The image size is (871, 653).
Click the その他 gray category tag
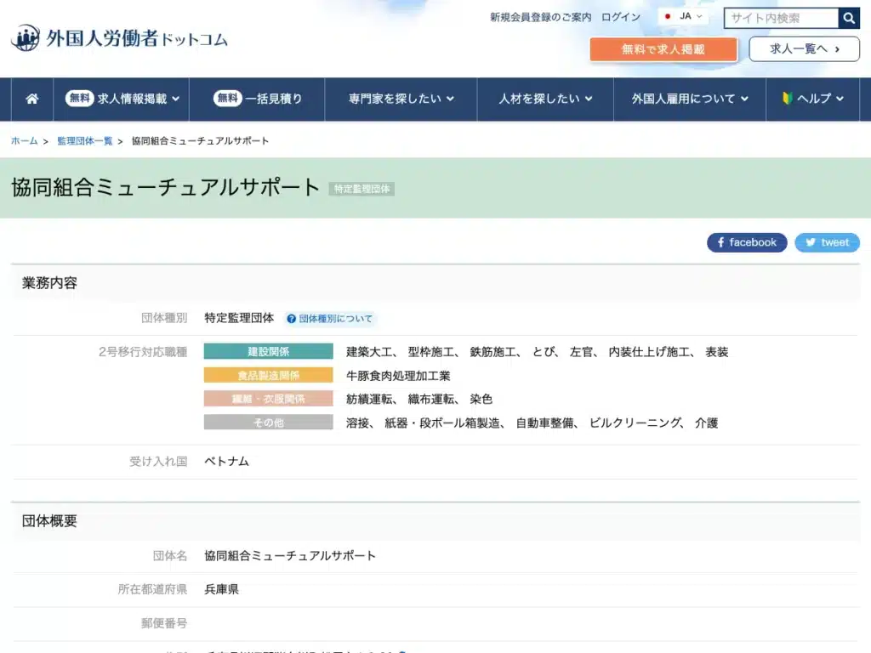pyautogui.click(x=268, y=423)
